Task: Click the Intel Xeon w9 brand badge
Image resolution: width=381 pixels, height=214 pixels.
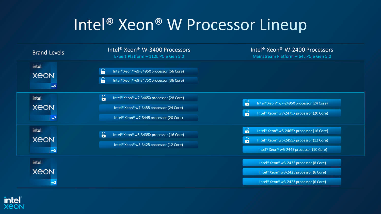Action: coord(43,76)
